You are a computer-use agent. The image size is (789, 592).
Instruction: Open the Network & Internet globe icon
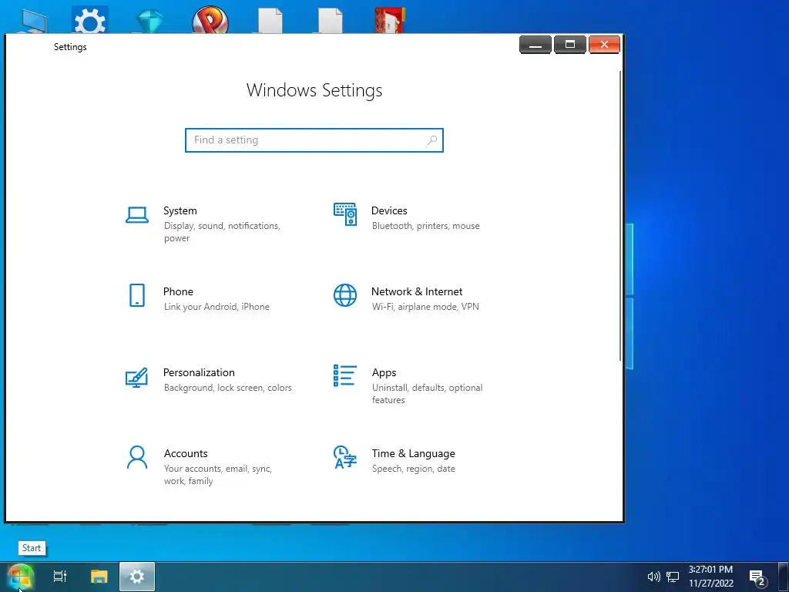[x=345, y=295]
